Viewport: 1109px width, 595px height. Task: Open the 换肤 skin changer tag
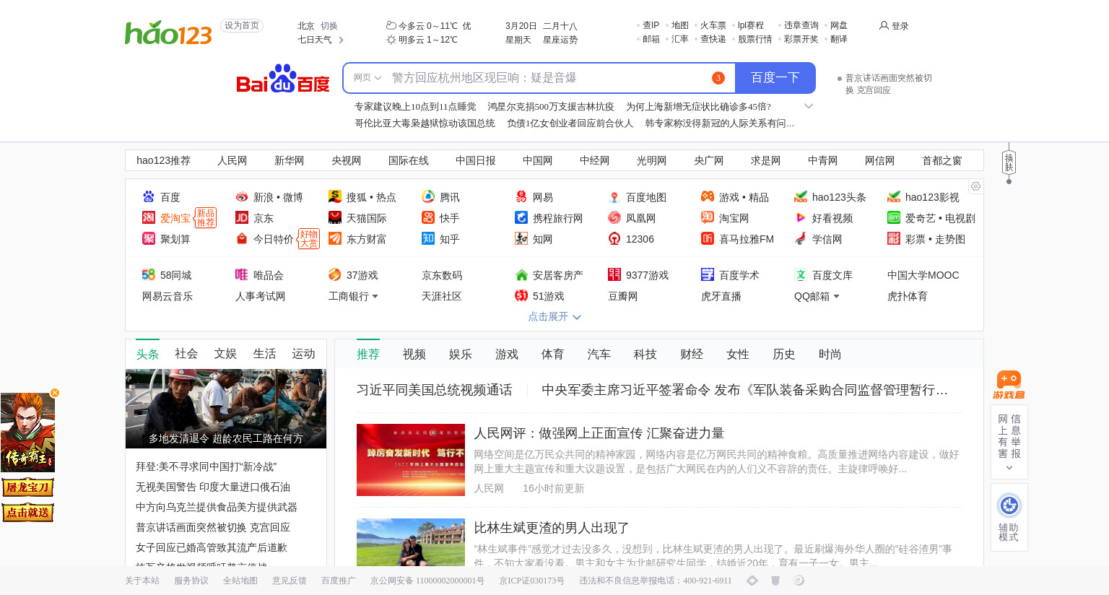tap(1009, 162)
